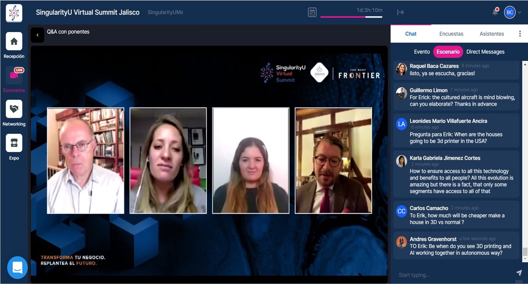Click the send message paper plane icon
Viewport: 528px width, 284px height.
click(x=519, y=273)
